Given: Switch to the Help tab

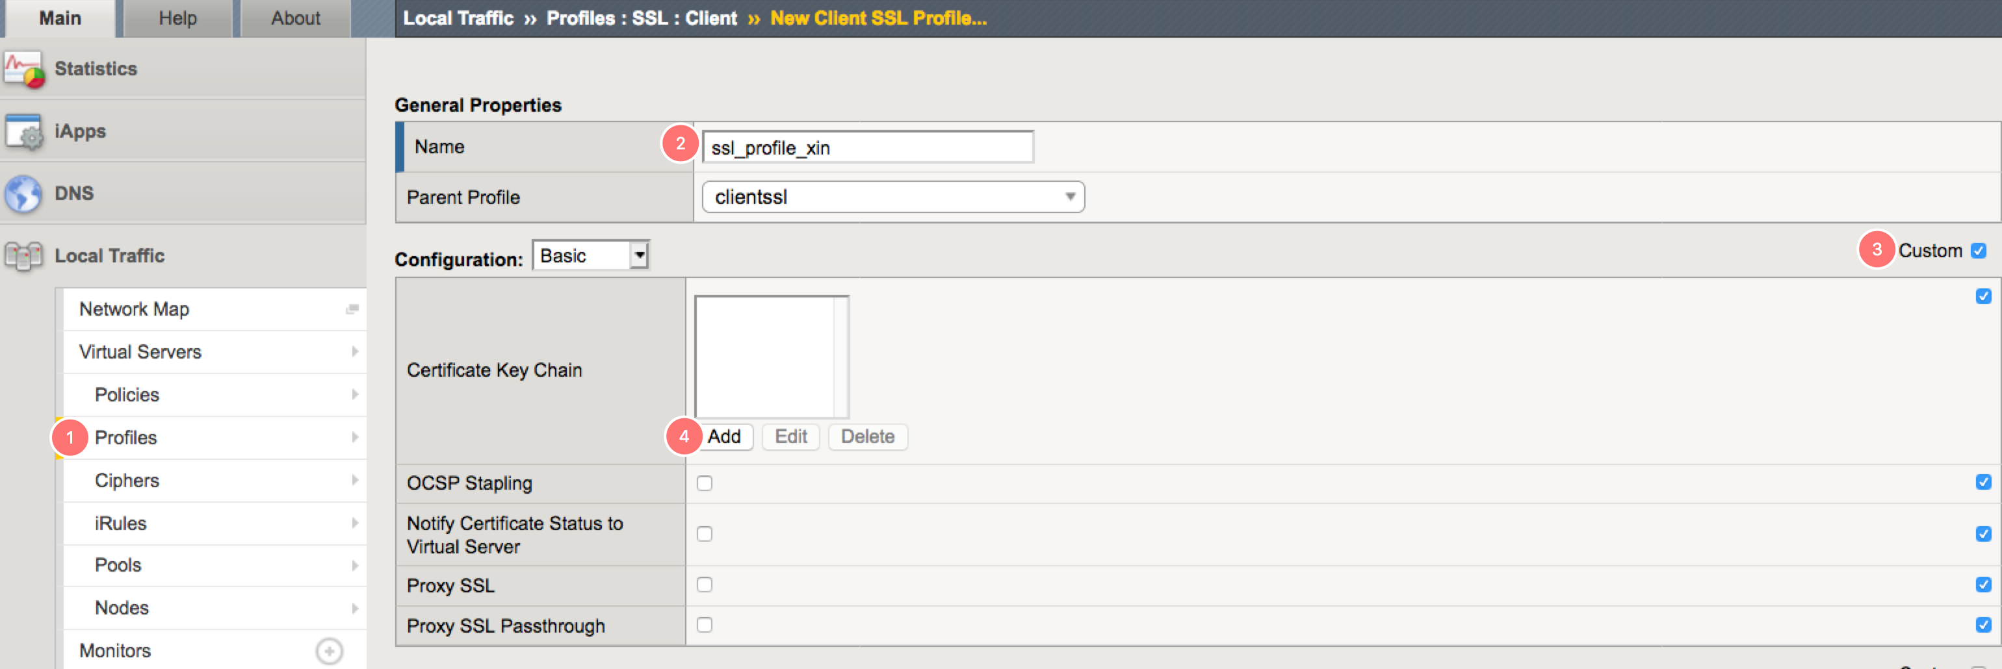Looking at the screenshot, I should [177, 18].
